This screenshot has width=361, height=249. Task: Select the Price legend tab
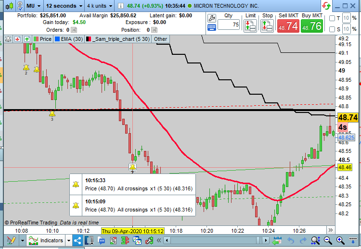coord(42,39)
